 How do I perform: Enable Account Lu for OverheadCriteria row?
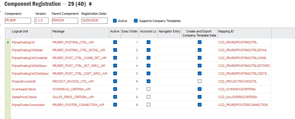(x=149, y=89)
